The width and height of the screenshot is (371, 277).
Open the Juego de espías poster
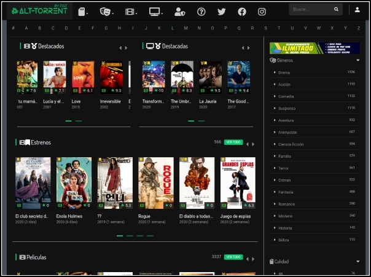coord(238,183)
